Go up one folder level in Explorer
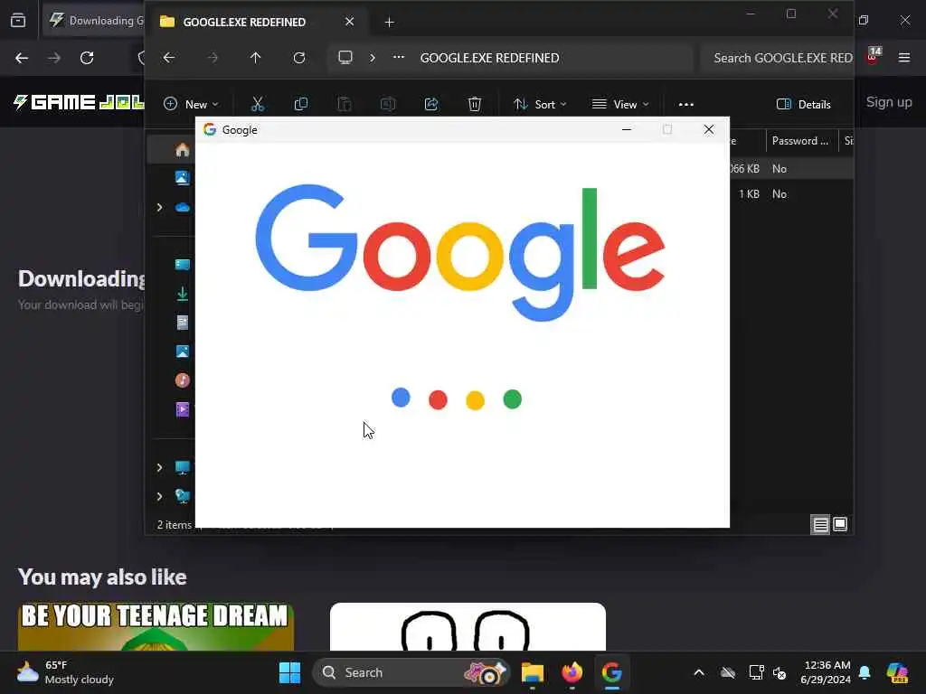This screenshot has width=926, height=694. (x=255, y=58)
